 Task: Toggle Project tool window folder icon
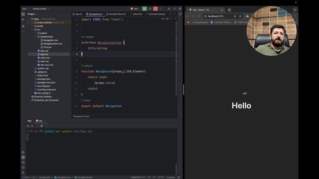tap(23, 14)
